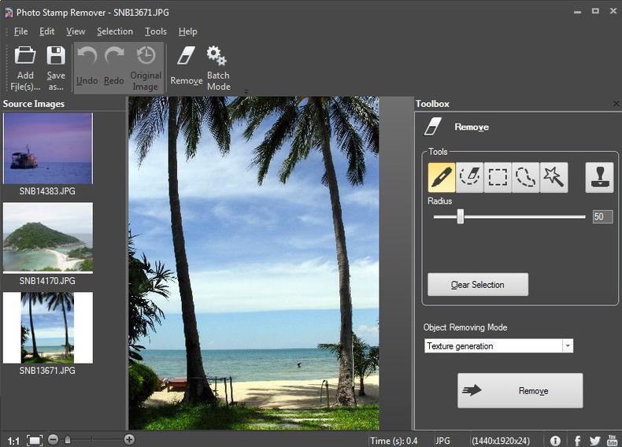Click the Save as floppy disk icon
622x447 pixels.
[56, 57]
